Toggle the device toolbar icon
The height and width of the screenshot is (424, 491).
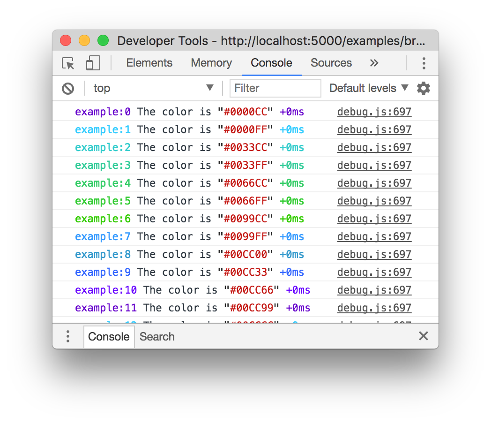click(93, 63)
